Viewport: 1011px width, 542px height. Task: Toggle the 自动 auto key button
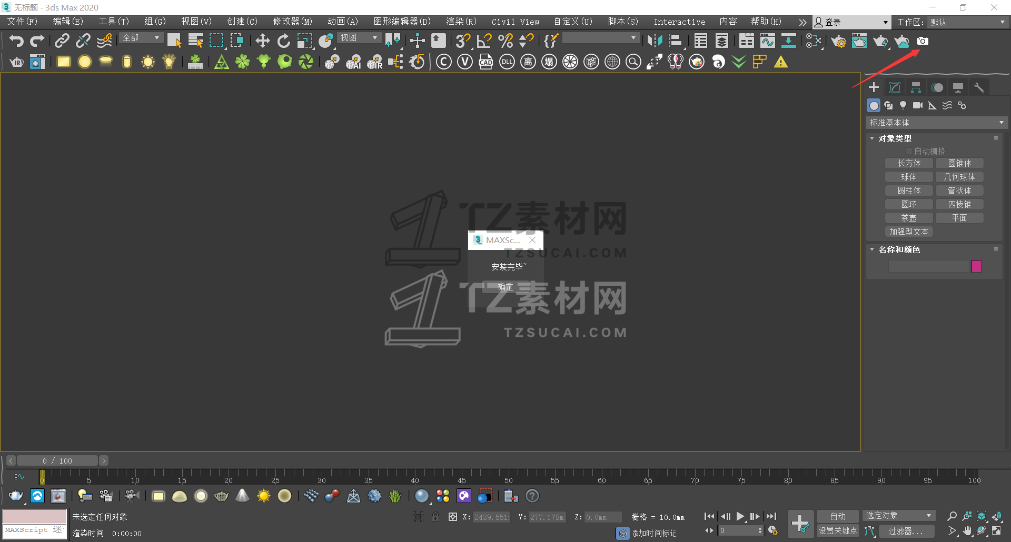(837, 516)
